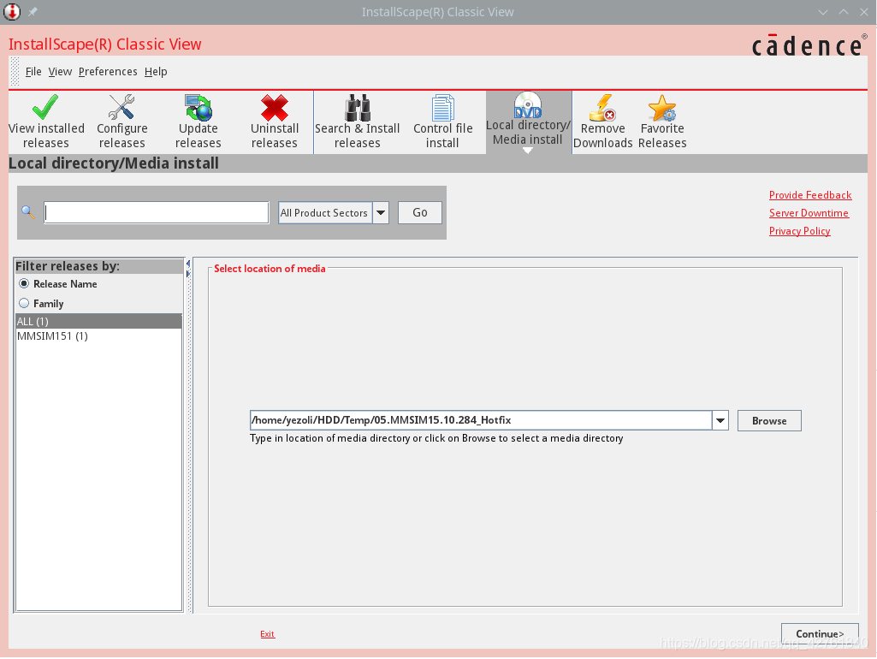Minimize the InstallScape window
Viewport: 877px width, 659px height.
pos(823,12)
